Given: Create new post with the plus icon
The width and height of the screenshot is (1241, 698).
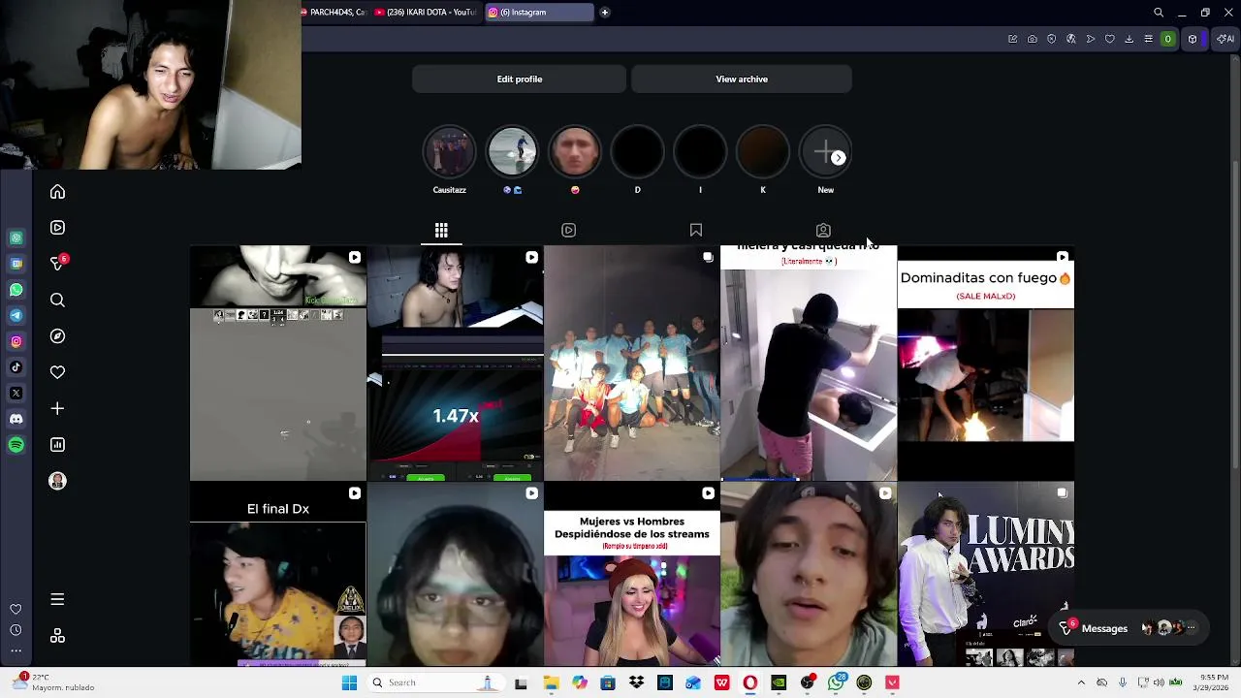Looking at the screenshot, I should click(x=57, y=409).
